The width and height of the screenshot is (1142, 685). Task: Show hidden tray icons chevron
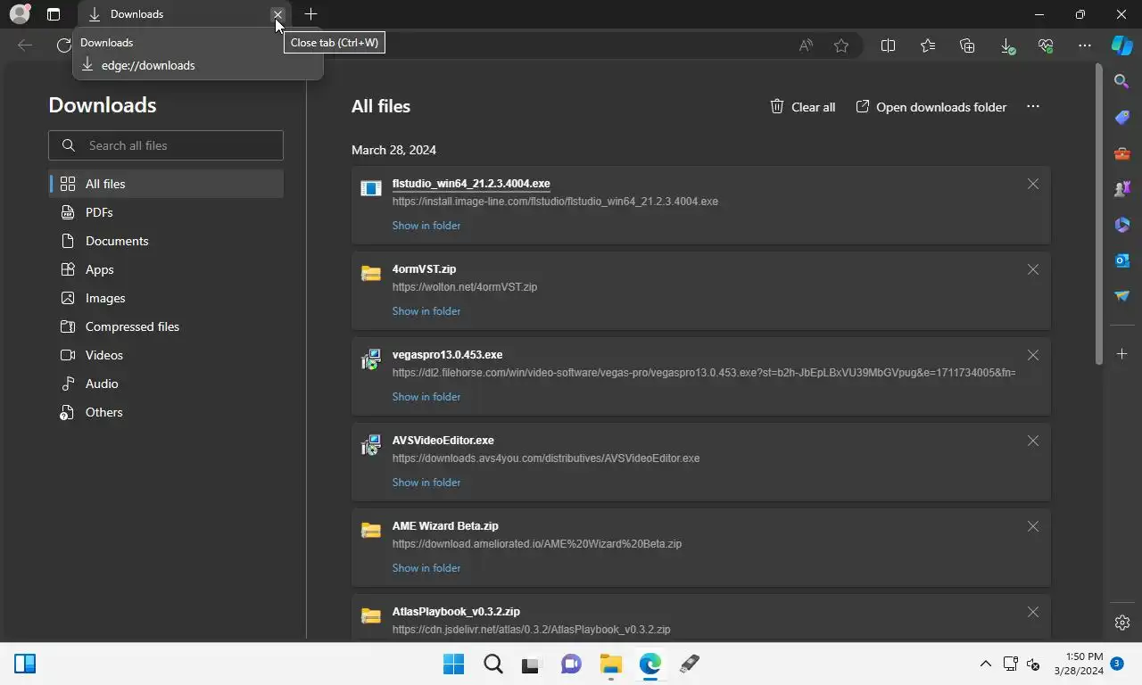coord(985,664)
